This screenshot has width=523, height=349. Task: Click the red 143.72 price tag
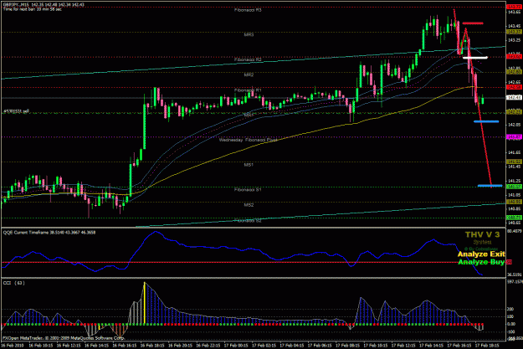(515, 7)
